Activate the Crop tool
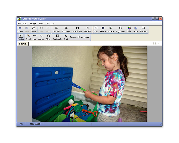This screenshot has width=179, height=143. pos(96,30)
